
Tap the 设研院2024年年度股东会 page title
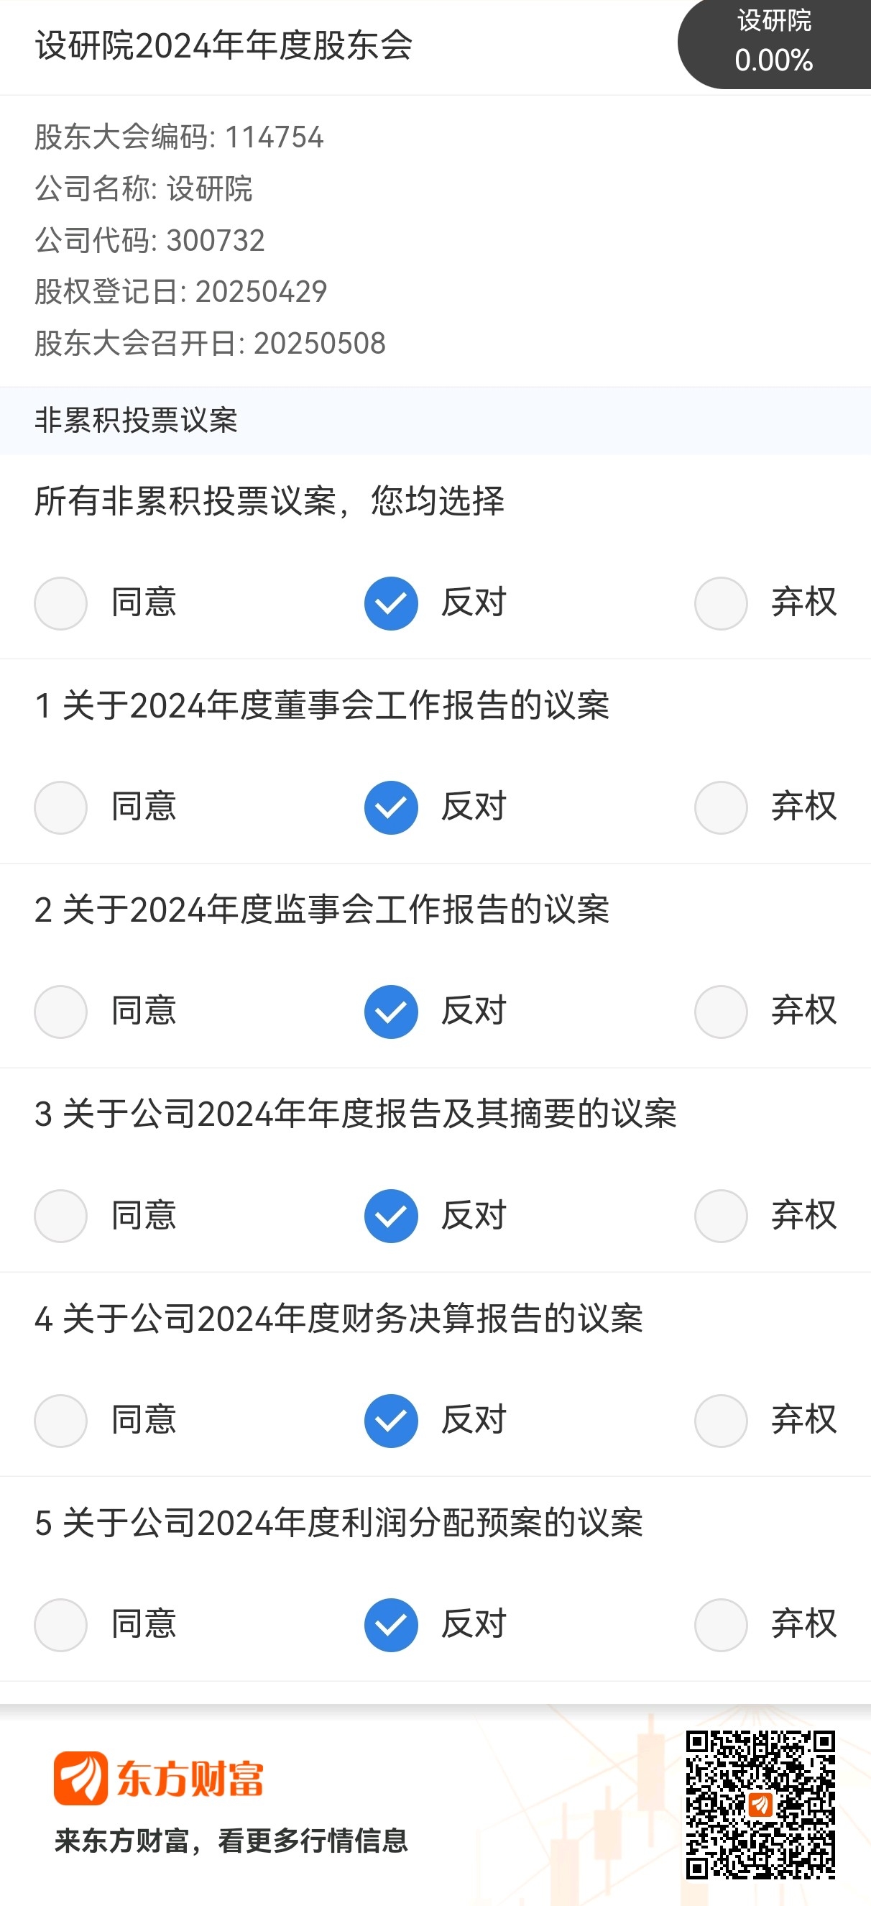click(x=223, y=46)
